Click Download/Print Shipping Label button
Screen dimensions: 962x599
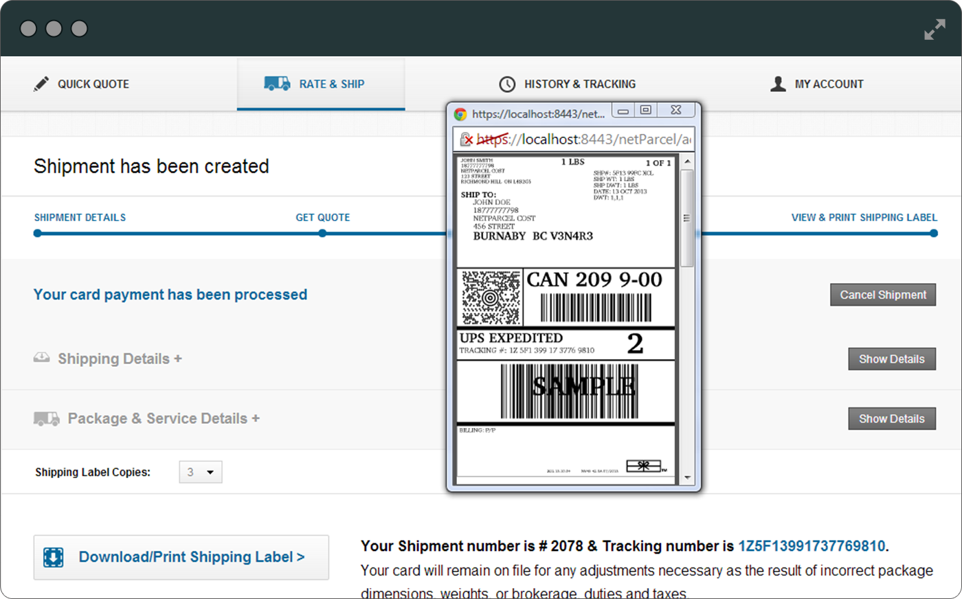pyautogui.click(x=181, y=557)
